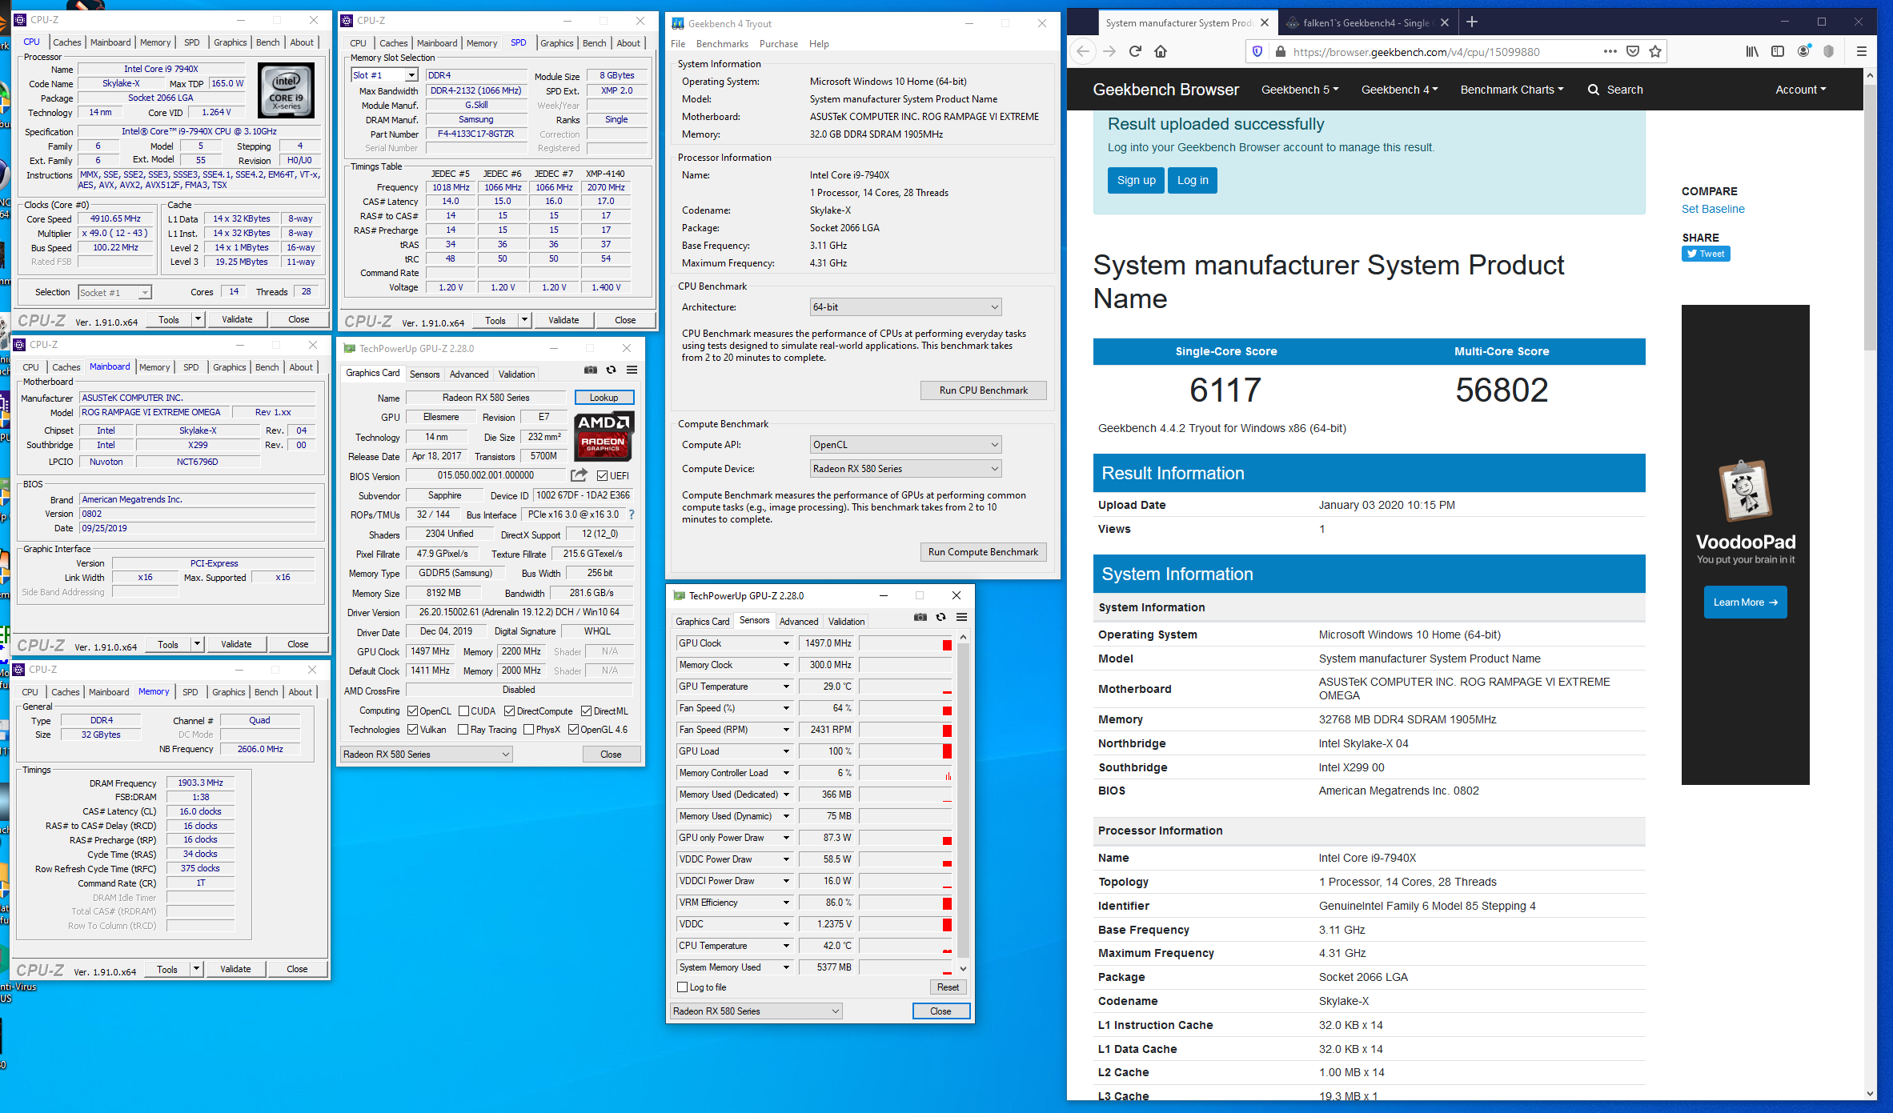Viewport: 1893px width, 1113px height.
Task: Expand Benchmark Charts navbar dropdown
Action: point(1511,90)
